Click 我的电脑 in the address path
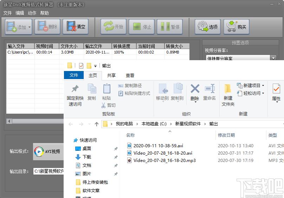 [x=124, y=124]
